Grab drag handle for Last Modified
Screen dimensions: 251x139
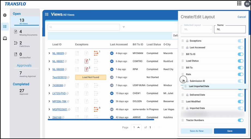pyautogui.click(x=183, y=102)
